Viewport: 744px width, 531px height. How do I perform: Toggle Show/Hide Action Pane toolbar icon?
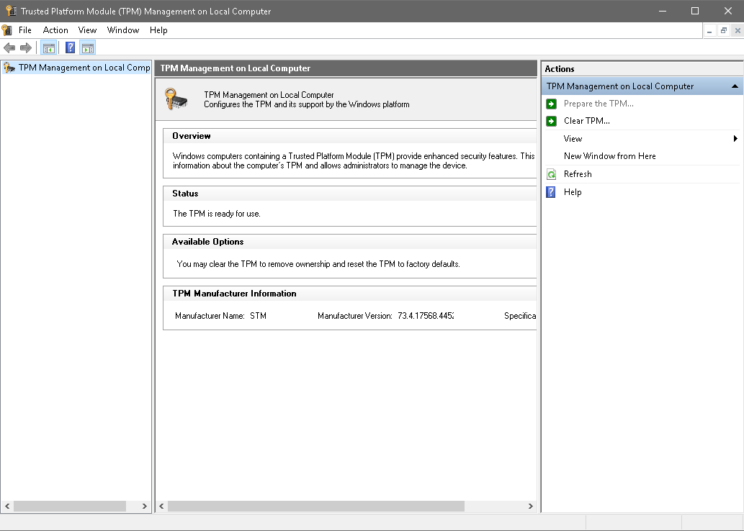88,47
